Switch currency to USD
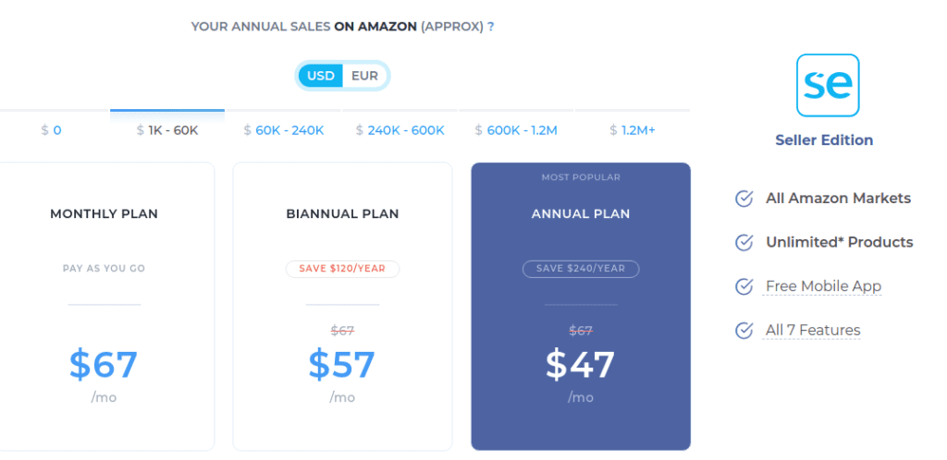 (x=321, y=76)
